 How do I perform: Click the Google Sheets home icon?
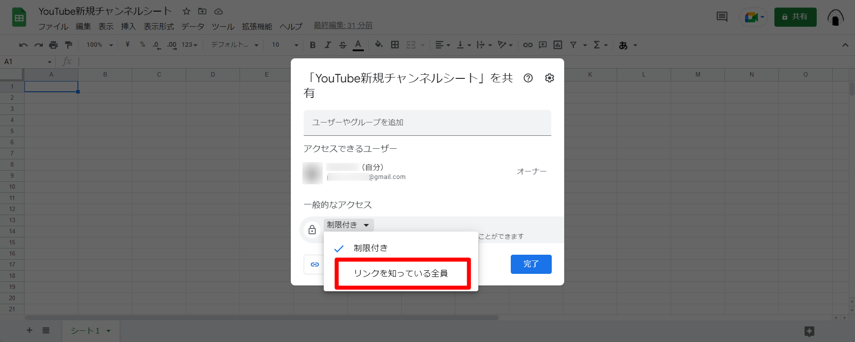click(19, 17)
